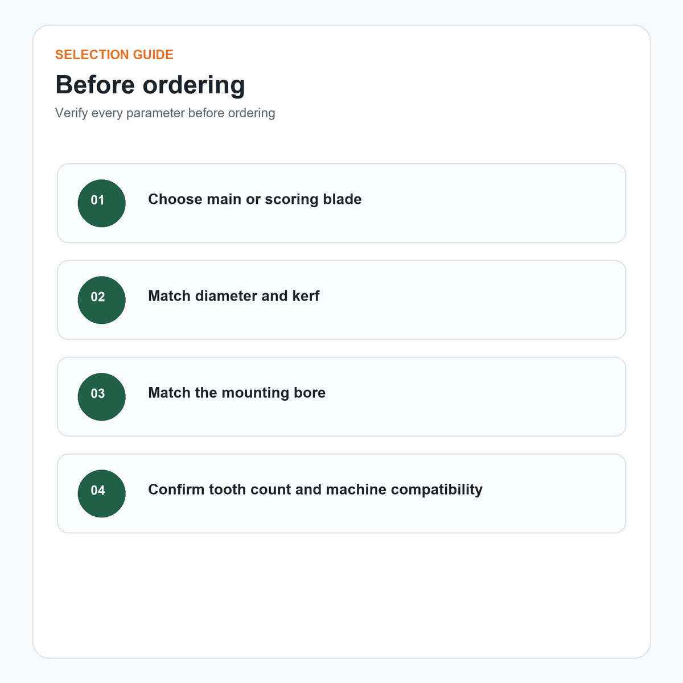The width and height of the screenshot is (683, 683).
Task: Click the word 'kerf' in step 02
Action: (306, 296)
